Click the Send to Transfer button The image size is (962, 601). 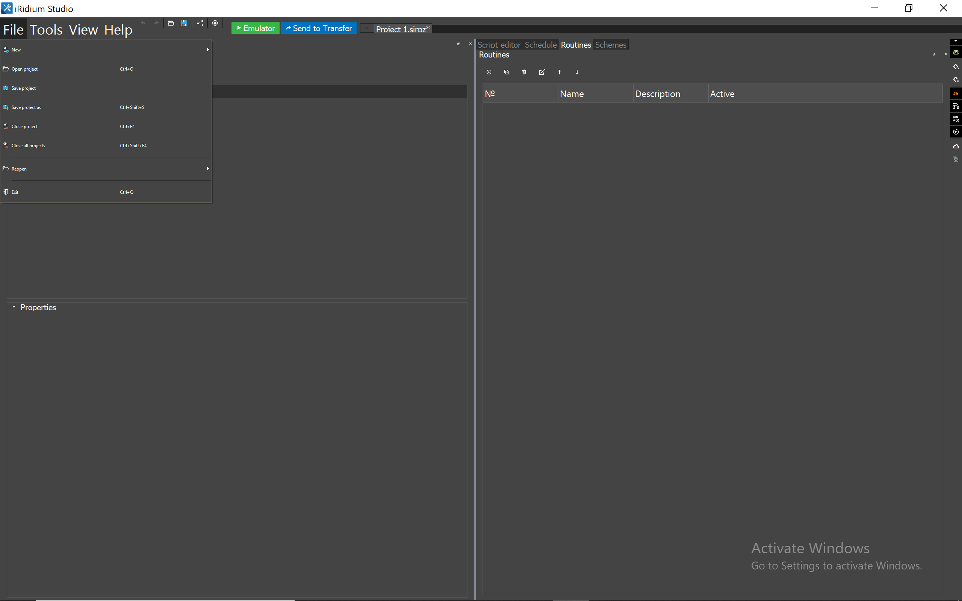coord(319,28)
